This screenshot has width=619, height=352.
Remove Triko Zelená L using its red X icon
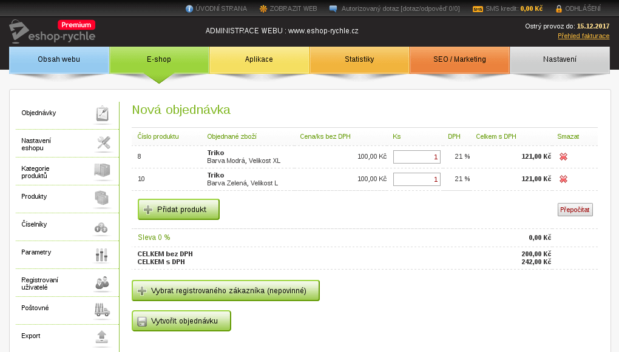563,179
